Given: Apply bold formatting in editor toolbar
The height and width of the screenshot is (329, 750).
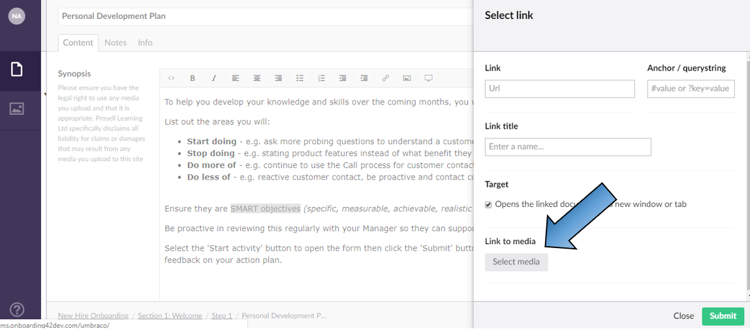Looking at the screenshot, I should click(193, 78).
